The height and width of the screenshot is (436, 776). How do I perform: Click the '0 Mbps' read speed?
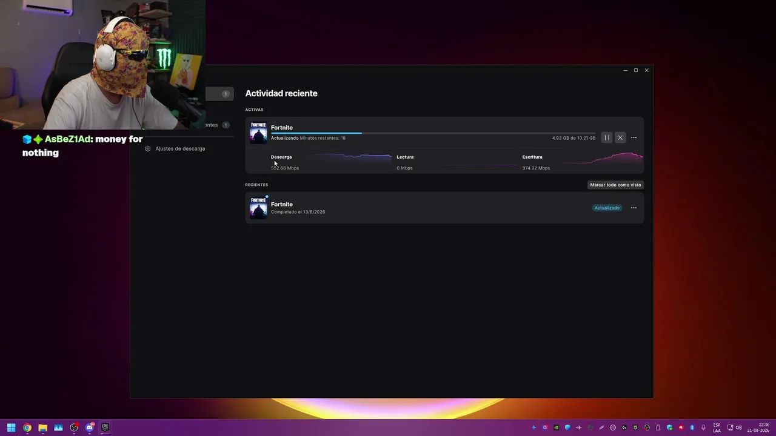(x=404, y=168)
